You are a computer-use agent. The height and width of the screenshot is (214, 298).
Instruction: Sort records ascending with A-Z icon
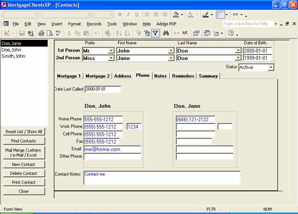point(118,33)
